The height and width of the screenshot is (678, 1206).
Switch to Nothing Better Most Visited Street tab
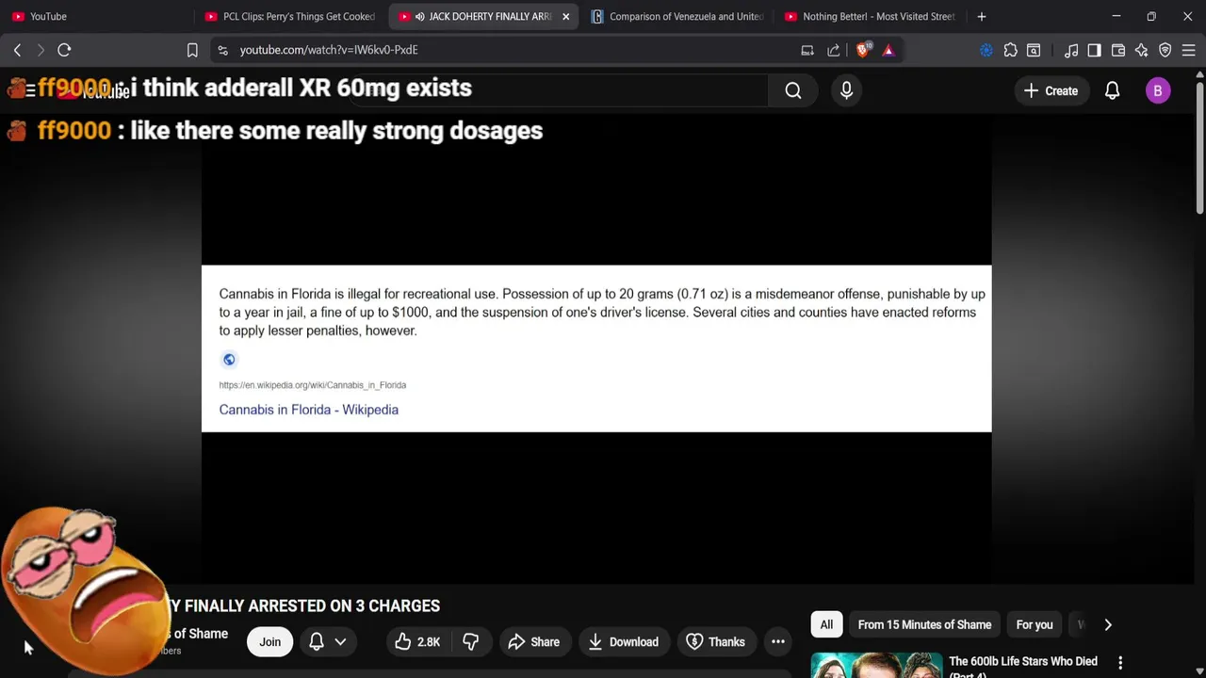click(871, 16)
